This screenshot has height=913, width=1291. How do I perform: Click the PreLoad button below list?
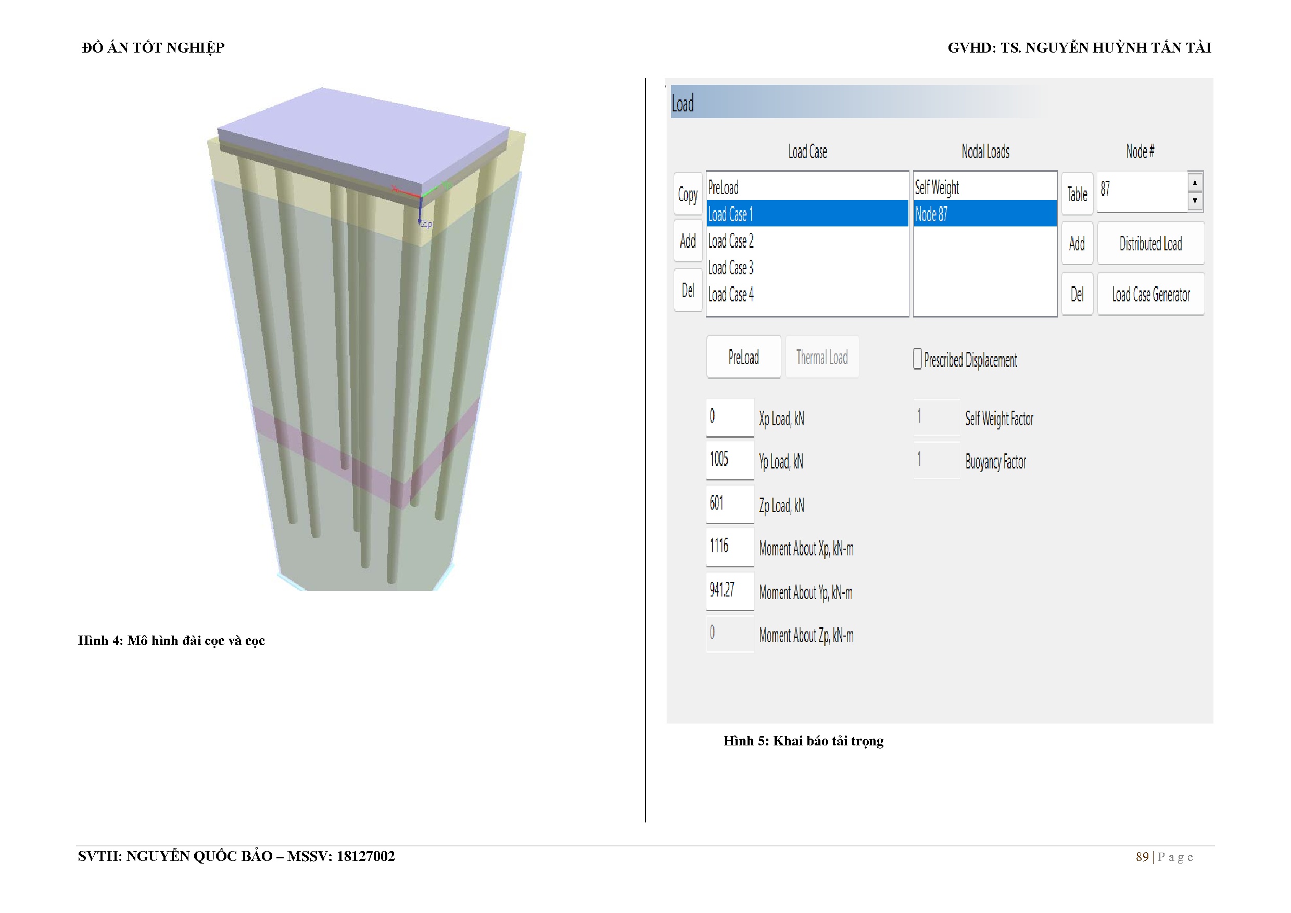click(743, 358)
